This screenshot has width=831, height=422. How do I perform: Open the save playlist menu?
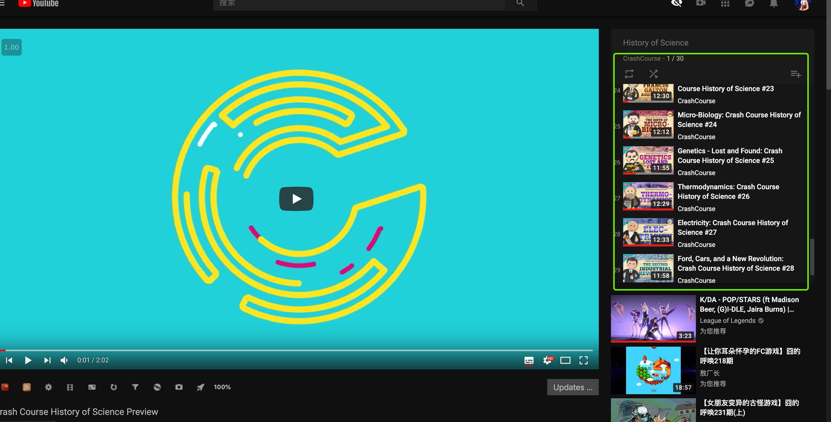click(x=795, y=74)
